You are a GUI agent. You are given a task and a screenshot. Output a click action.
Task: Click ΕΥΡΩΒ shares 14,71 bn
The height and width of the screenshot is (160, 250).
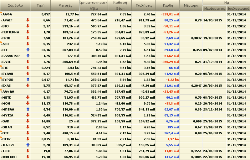[x=72, y=80]
